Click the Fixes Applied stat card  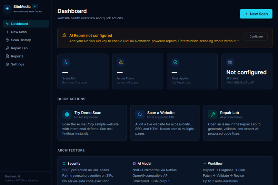(x=192, y=72)
